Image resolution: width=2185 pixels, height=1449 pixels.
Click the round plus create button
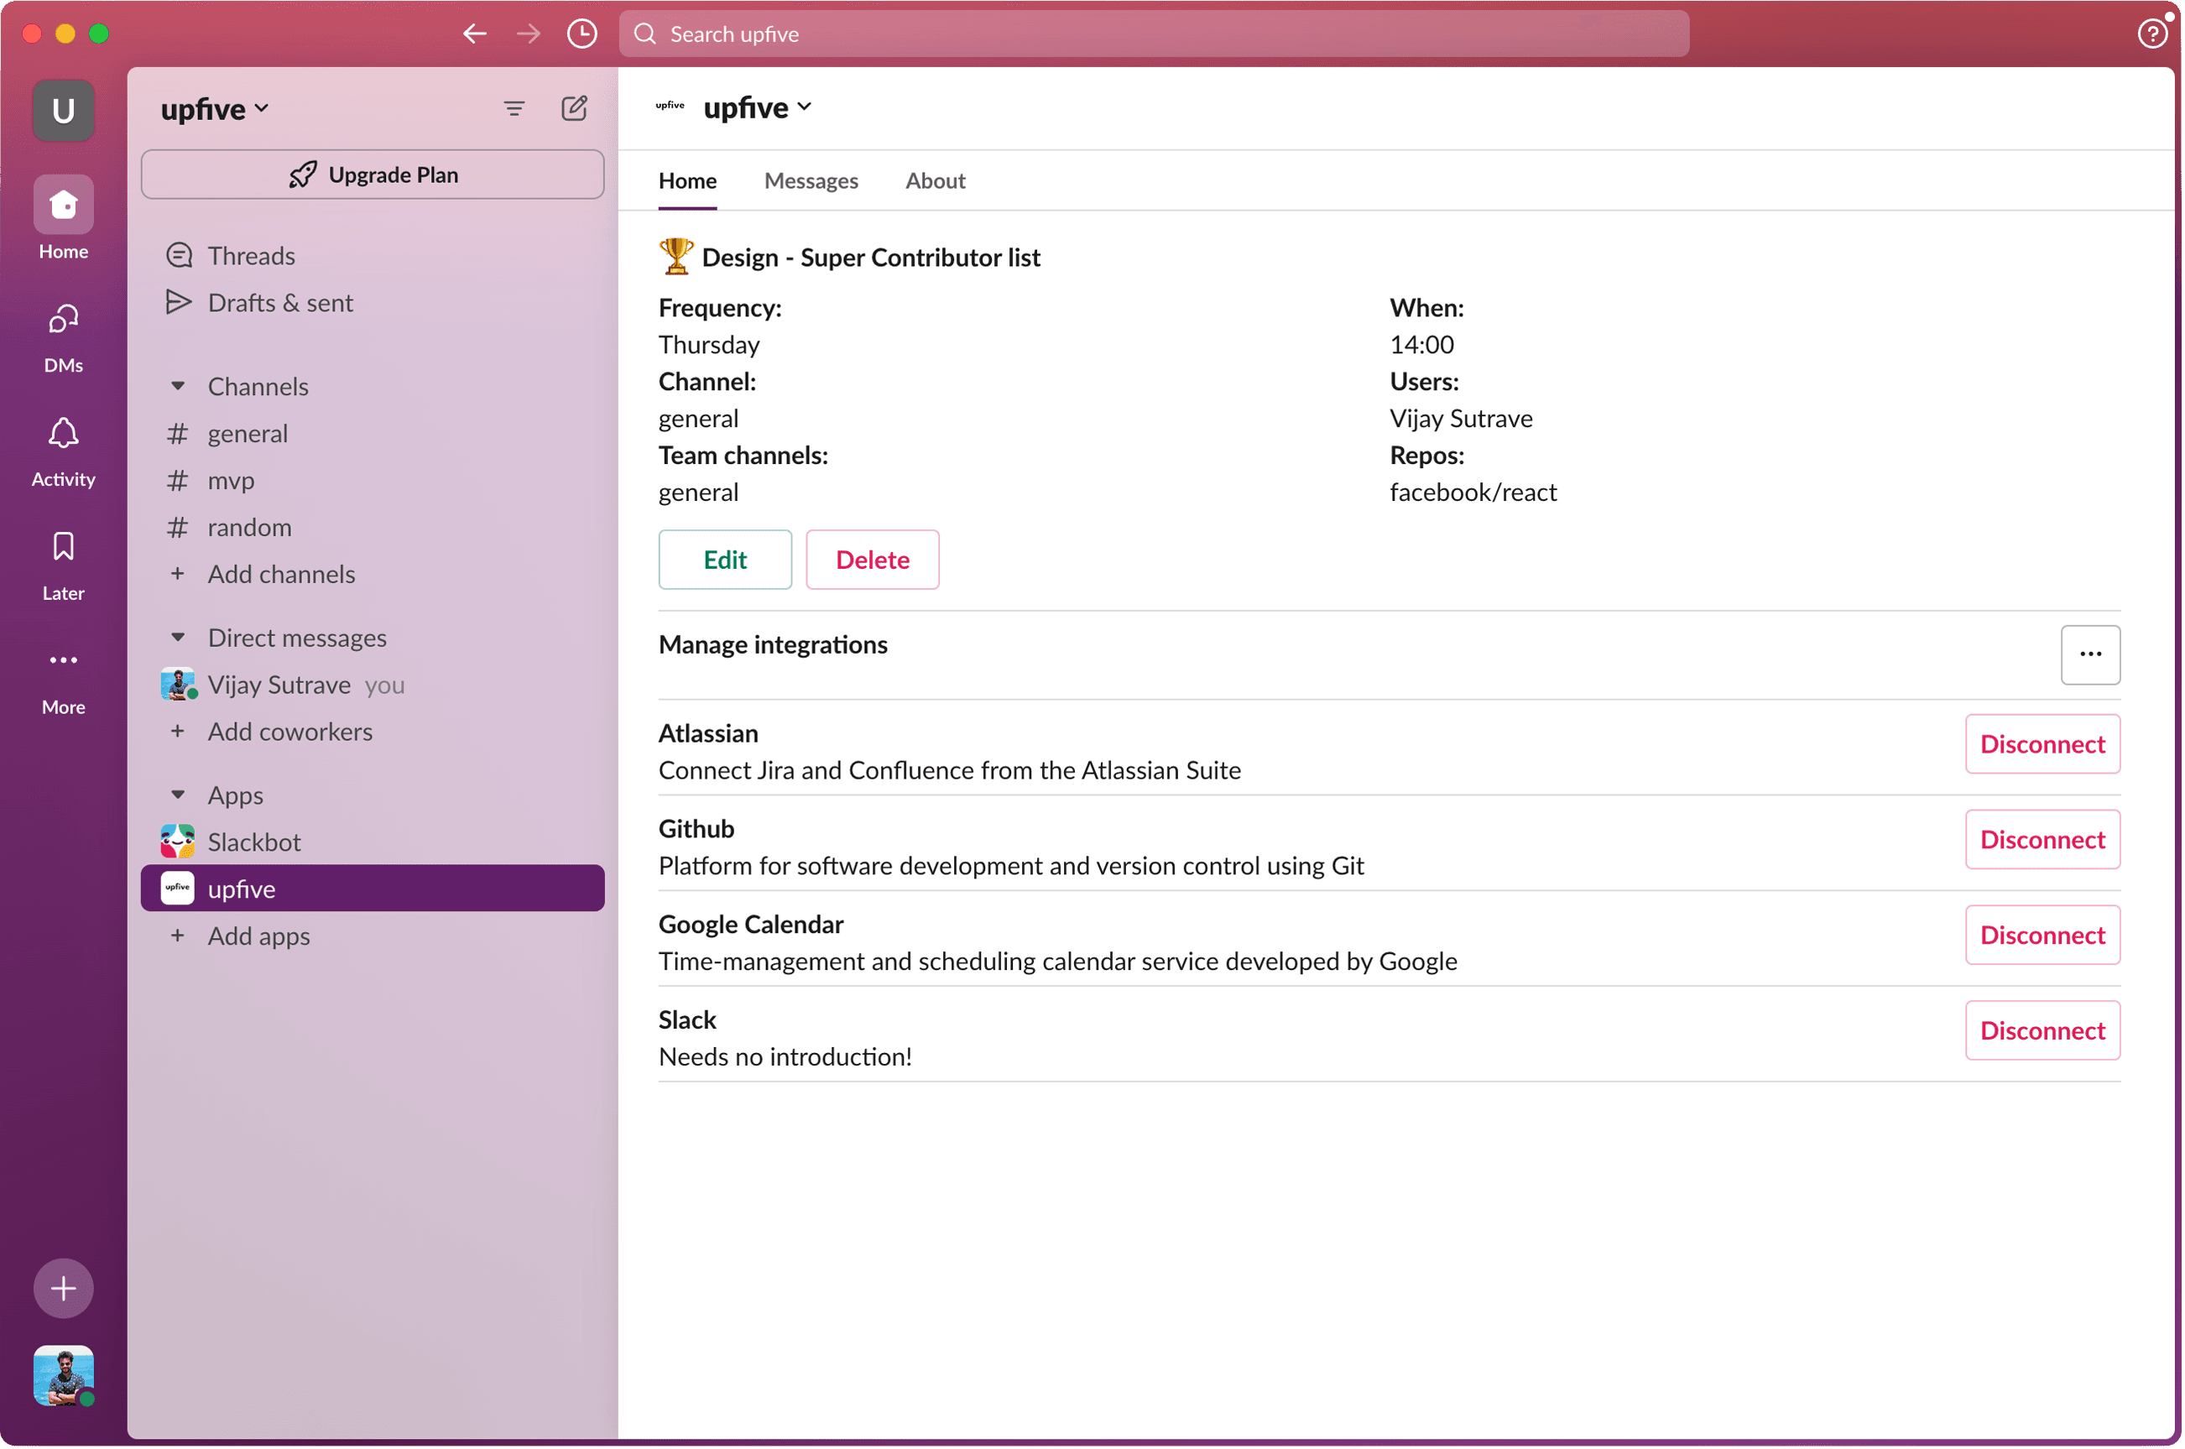point(63,1288)
